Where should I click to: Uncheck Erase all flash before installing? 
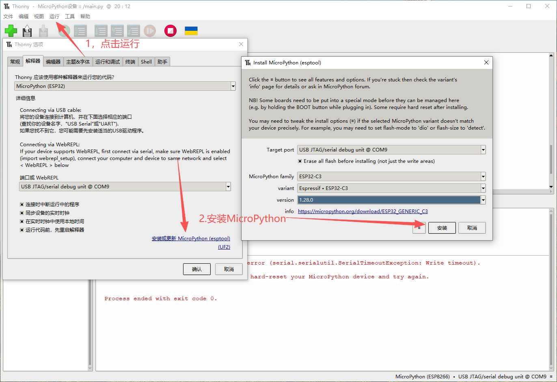point(300,161)
